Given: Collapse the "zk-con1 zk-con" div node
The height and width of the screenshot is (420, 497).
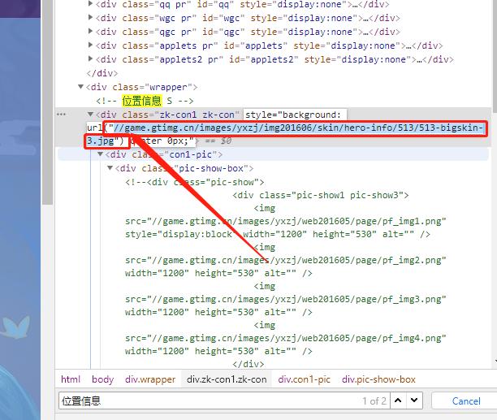Looking at the screenshot, I should 91,114.
